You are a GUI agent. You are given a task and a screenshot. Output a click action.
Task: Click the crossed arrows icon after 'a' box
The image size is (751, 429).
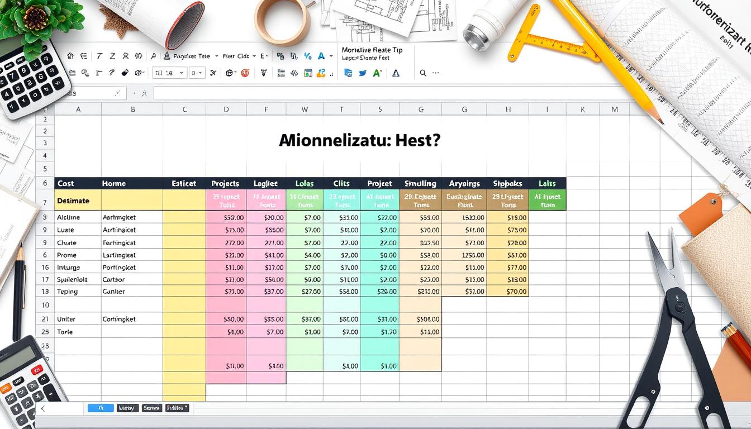click(213, 73)
